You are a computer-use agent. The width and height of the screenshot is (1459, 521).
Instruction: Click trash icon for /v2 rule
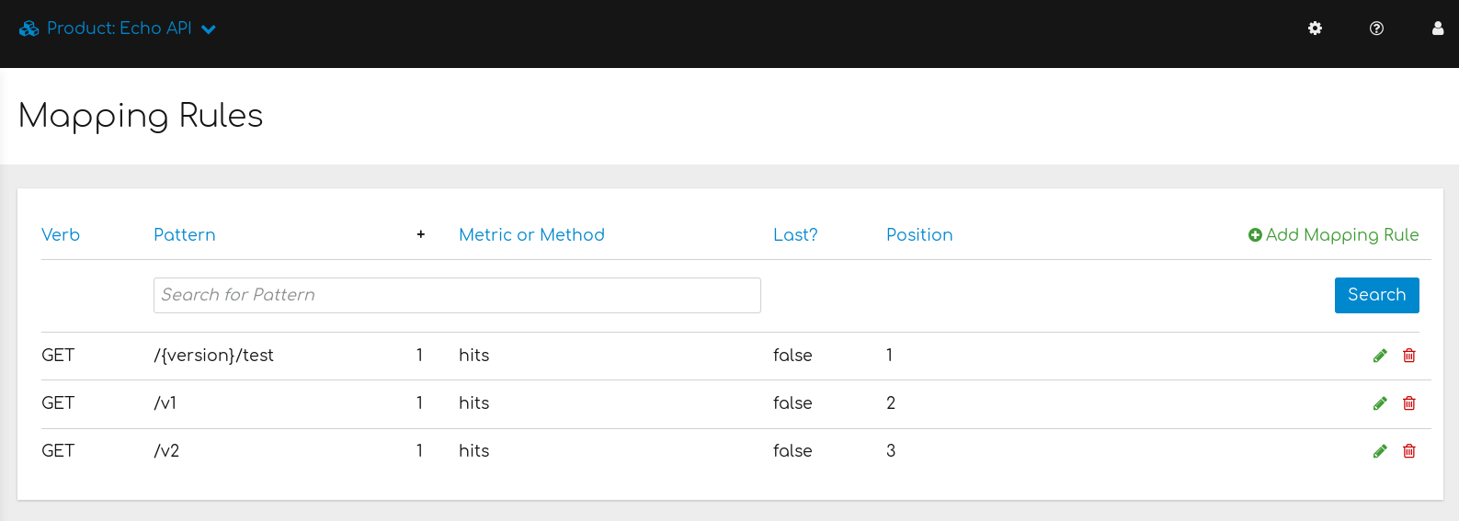pos(1409,451)
